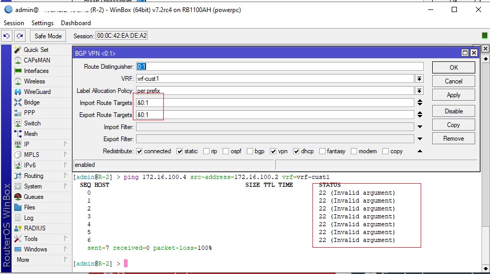Click the right vertical scrollbar down arrow
Viewport: 490px width, 274px height.
tap(486, 268)
